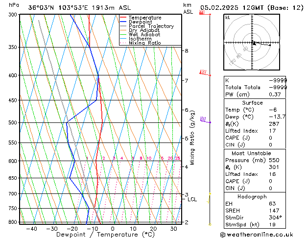Click the mixing ratio '25' label
The image size is (308, 238).
click(x=177, y=158)
